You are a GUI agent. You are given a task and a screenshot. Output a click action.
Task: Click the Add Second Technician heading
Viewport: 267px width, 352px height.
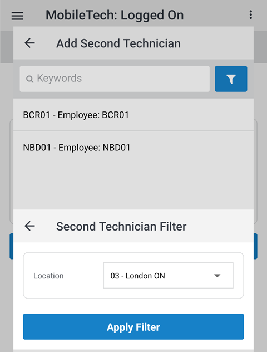[x=118, y=43]
